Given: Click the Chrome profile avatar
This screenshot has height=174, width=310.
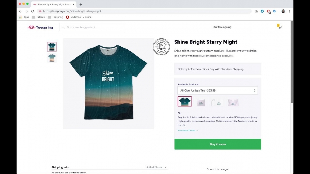Looking at the screenshot, I should click(x=283, y=11).
